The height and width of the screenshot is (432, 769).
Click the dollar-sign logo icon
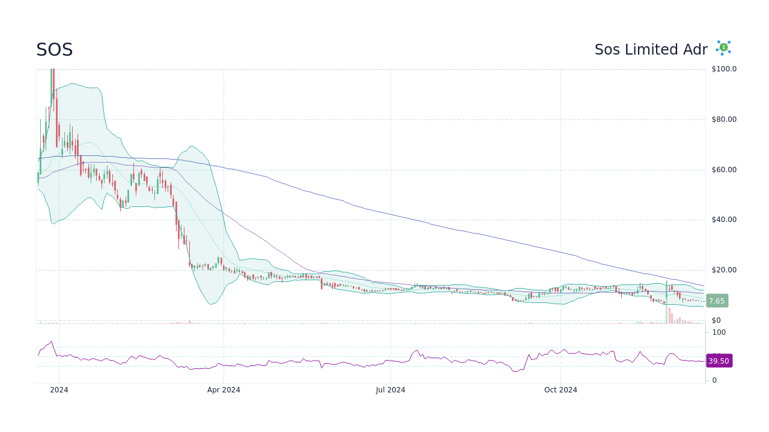(723, 48)
